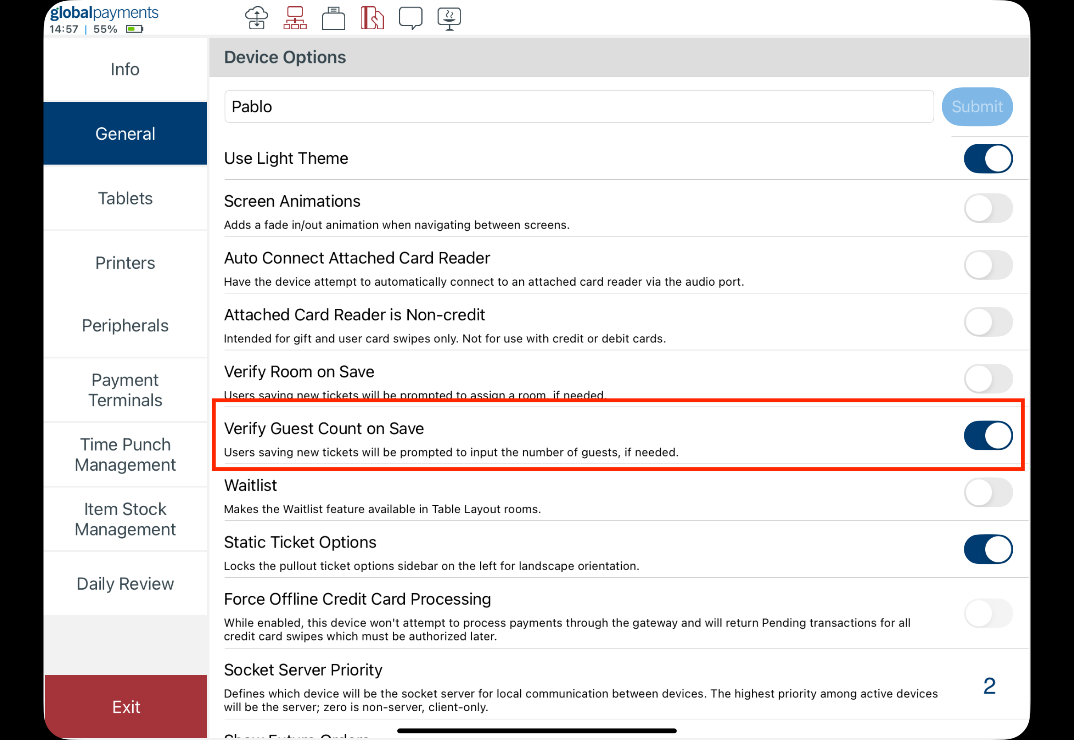The image size is (1074, 740).
Task: Select the printer status icon
Action: tap(333, 18)
